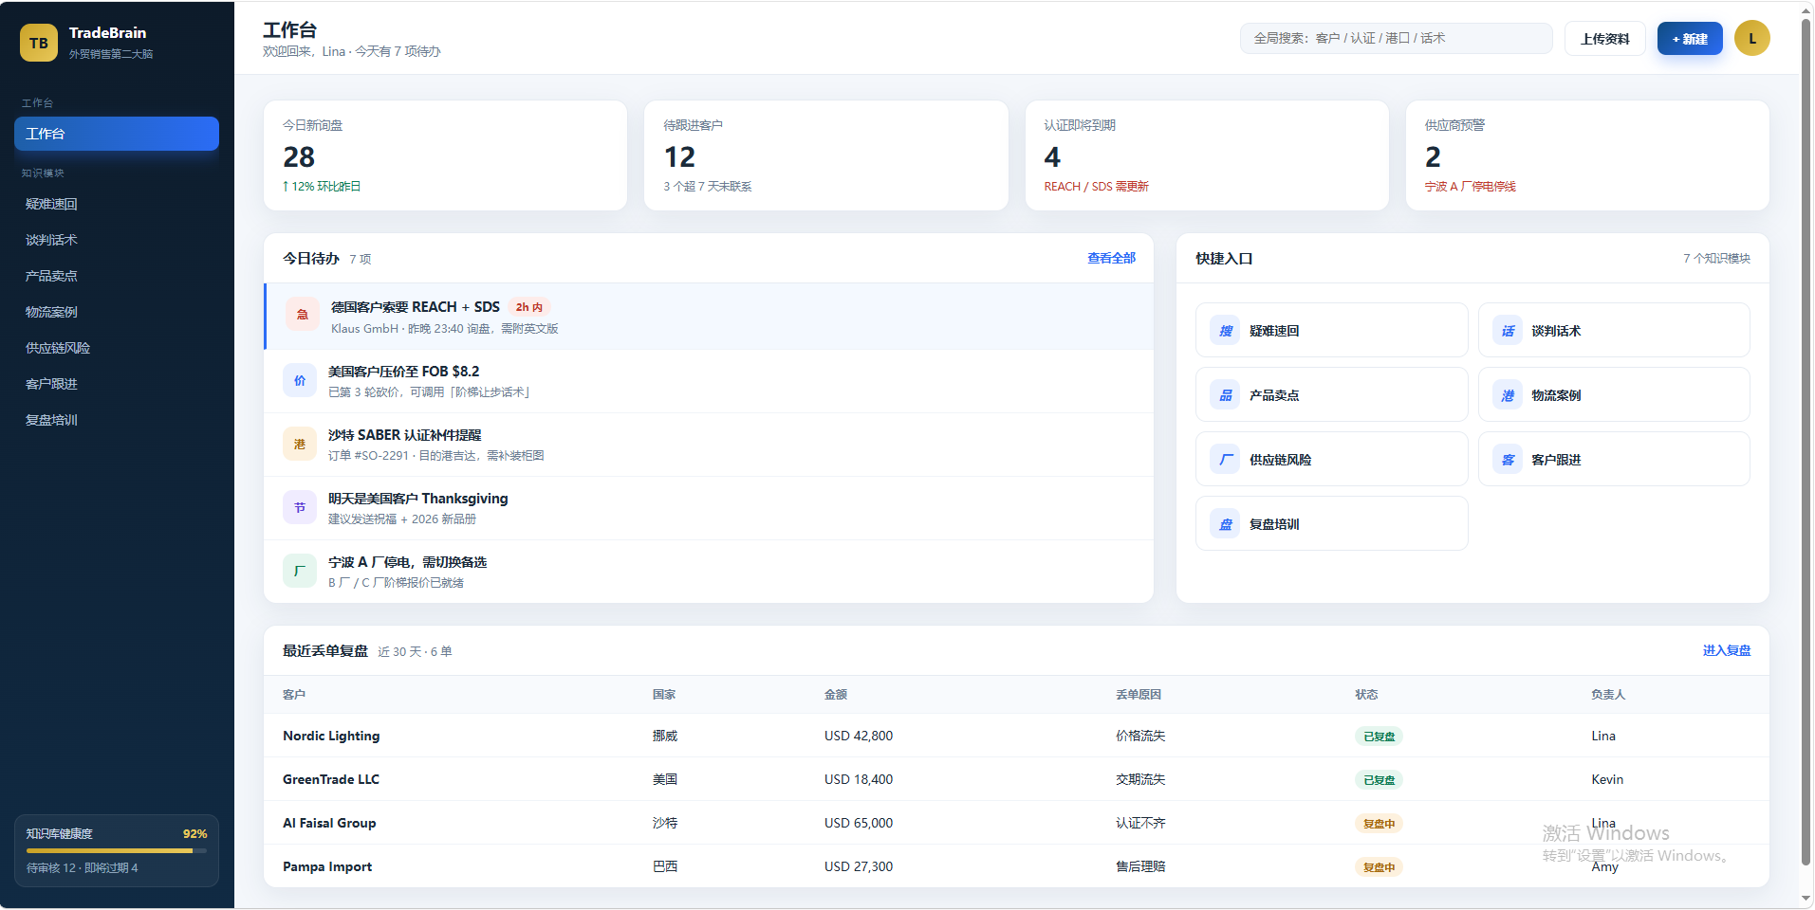Open 客户跟进 in the sidebar
Viewport: 1815px width, 910px height.
117,384
